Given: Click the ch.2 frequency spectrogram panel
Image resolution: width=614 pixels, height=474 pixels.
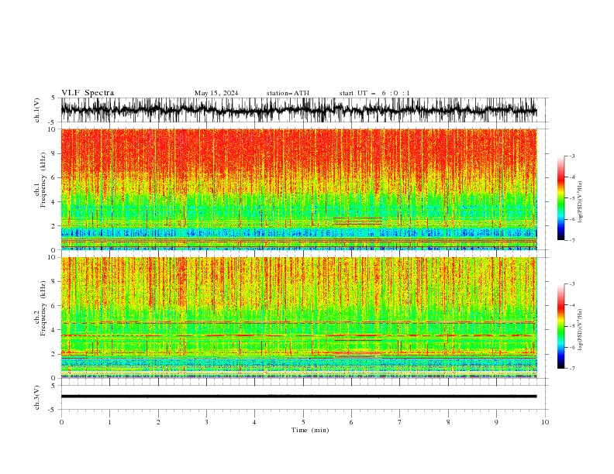Looking at the screenshot, I should pyautogui.click(x=299, y=318).
